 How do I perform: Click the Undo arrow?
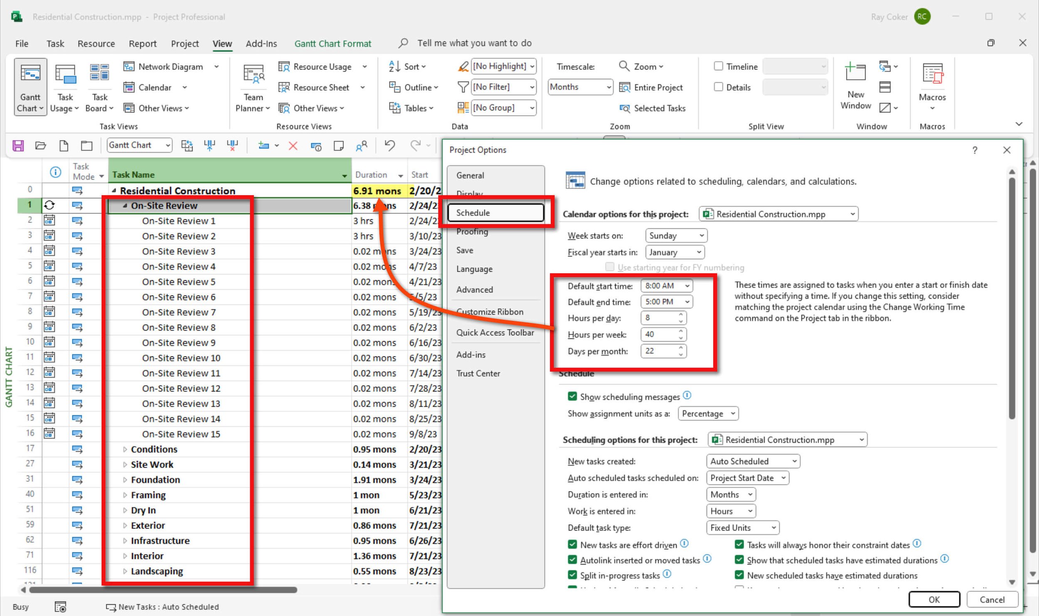pos(389,145)
